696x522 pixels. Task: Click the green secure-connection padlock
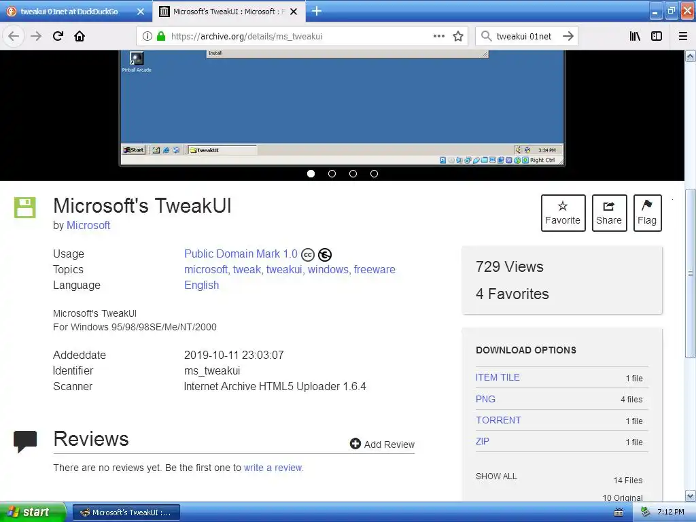[x=161, y=37]
